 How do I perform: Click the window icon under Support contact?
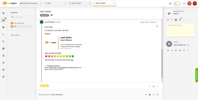pos(172,20)
